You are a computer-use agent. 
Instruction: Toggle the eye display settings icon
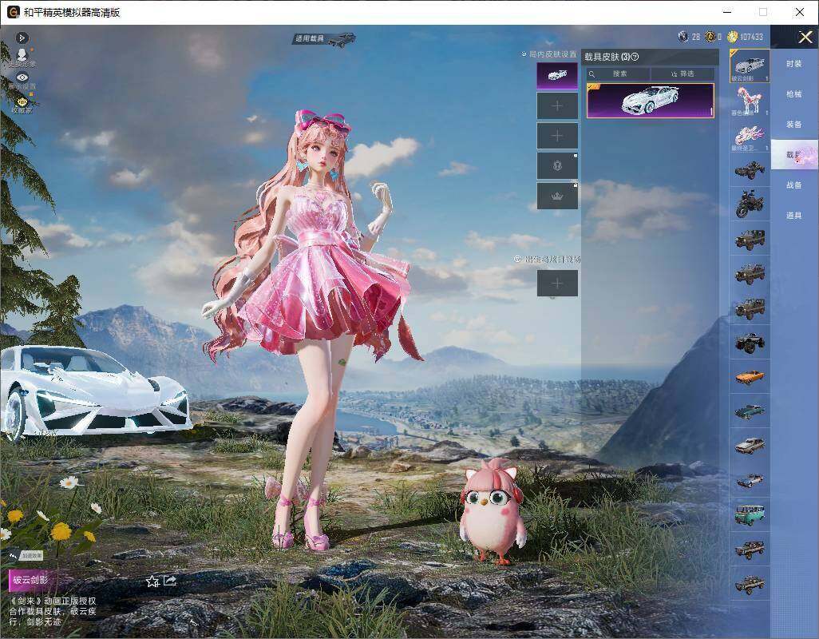point(22,77)
